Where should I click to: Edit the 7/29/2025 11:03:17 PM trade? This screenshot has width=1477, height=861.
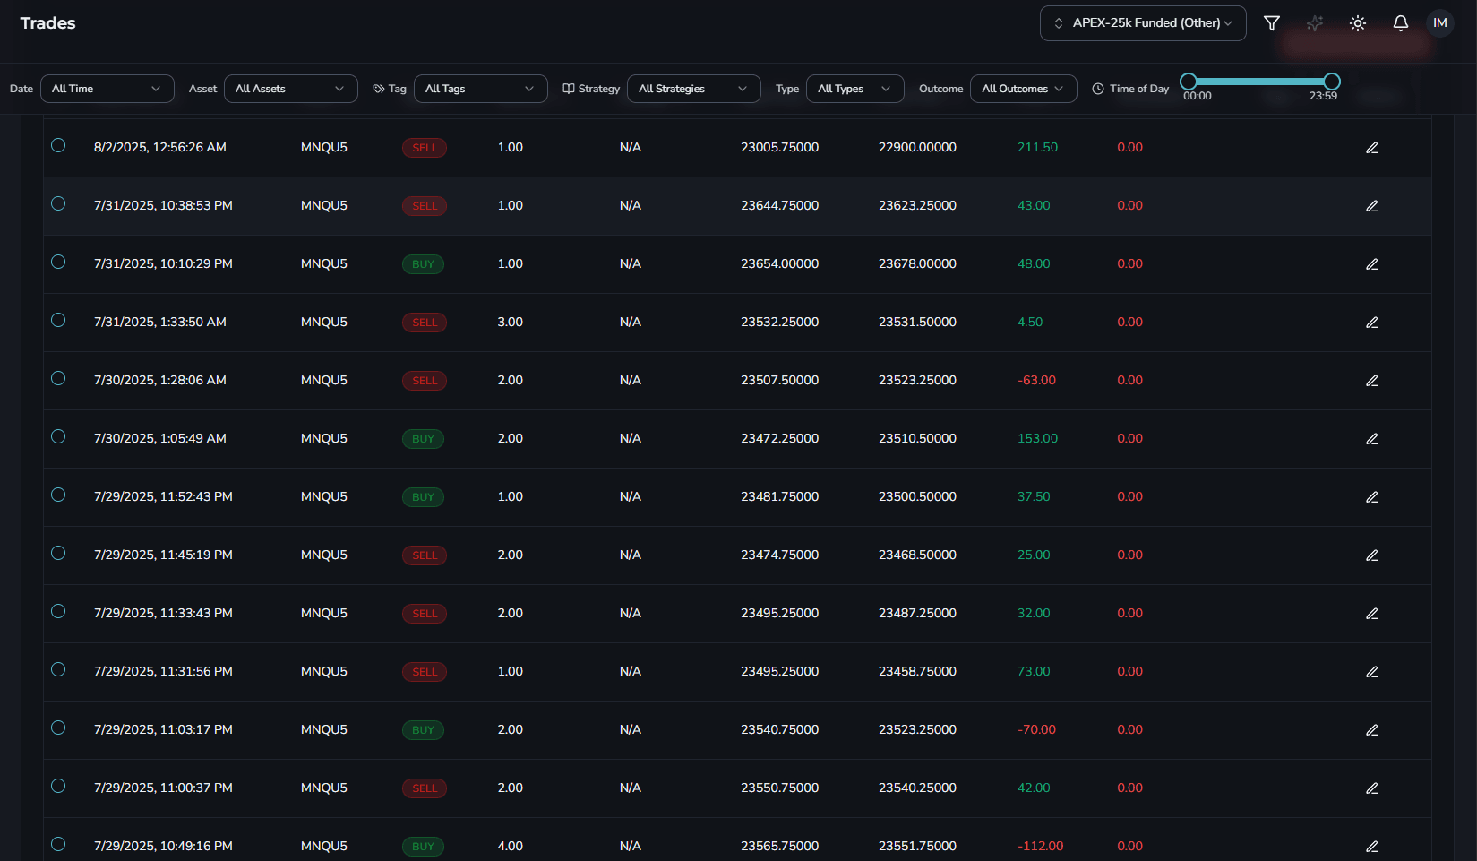(1371, 730)
